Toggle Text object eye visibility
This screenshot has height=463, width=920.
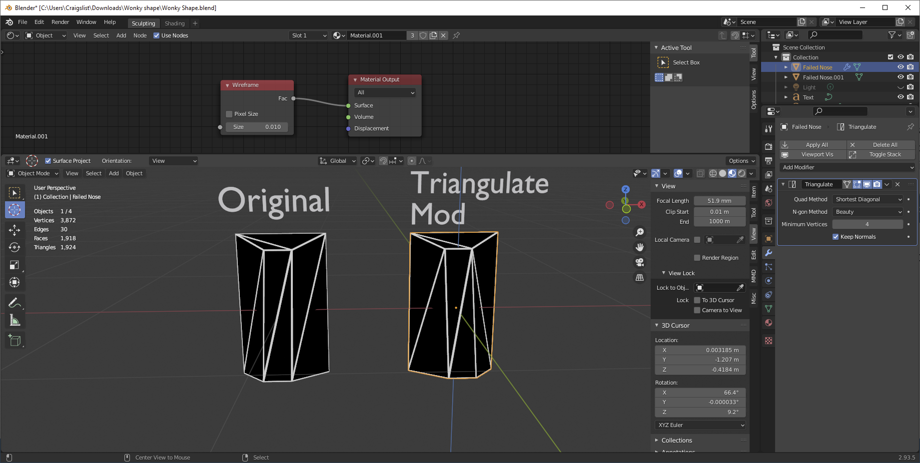pyautogui.click(x=901, y=97)
